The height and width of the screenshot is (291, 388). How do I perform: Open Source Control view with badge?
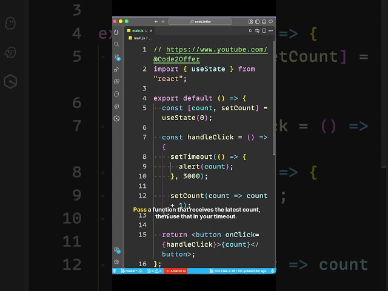click(117, 57)
